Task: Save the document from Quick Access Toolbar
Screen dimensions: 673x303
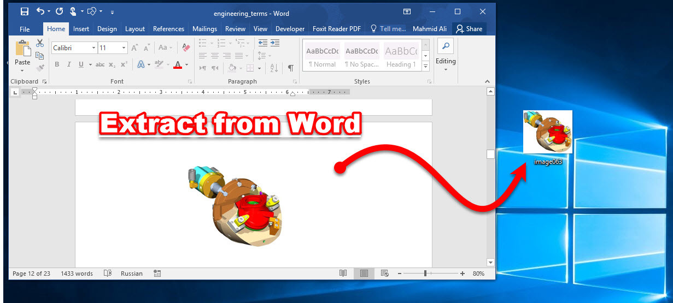Action: pyautogui.click(x=24, y=11)
